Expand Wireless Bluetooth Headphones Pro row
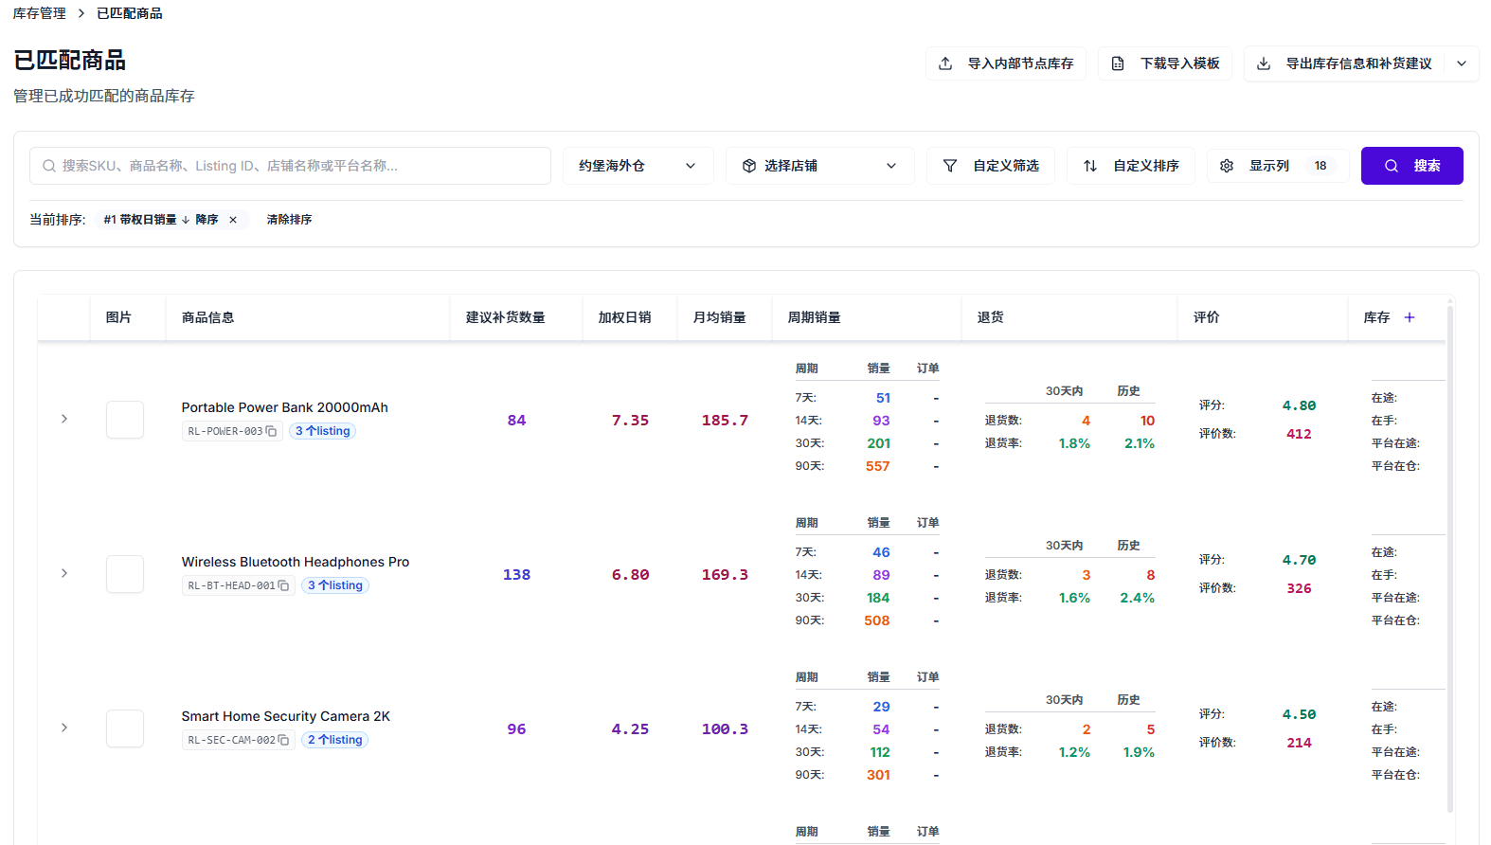Viewport: 1491px width, 845px height. (64, 573)
